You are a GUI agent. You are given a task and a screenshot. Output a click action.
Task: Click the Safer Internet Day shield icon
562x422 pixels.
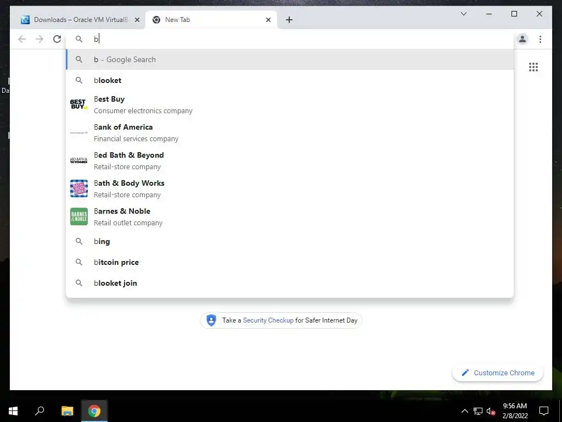[x=211, y=320]
